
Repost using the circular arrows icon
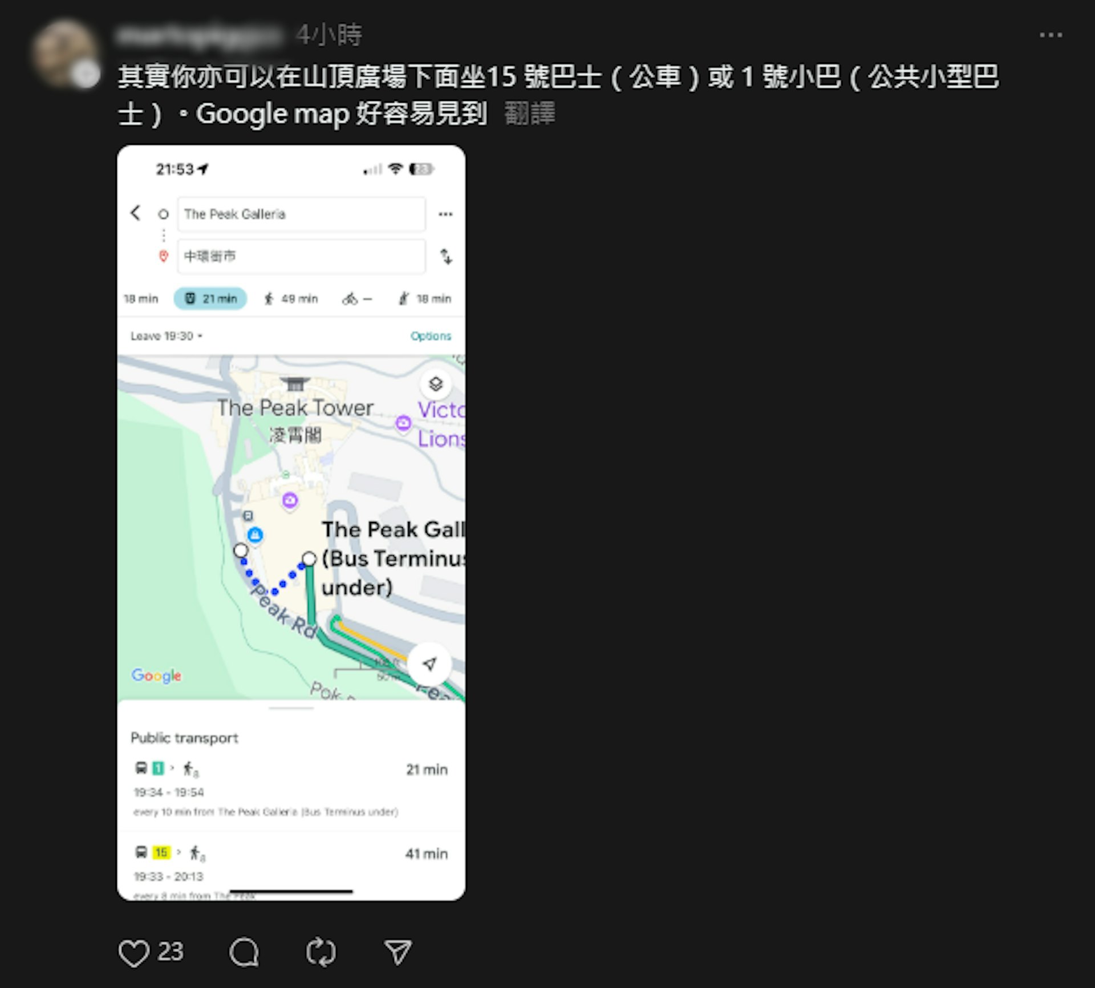[x=321, y=953]
